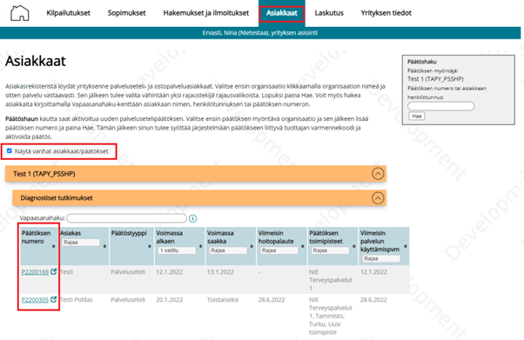
Task: Click Test 1 (TAPY_PSSHP) in Päätöshaku panel
Action: coord(435,79)
